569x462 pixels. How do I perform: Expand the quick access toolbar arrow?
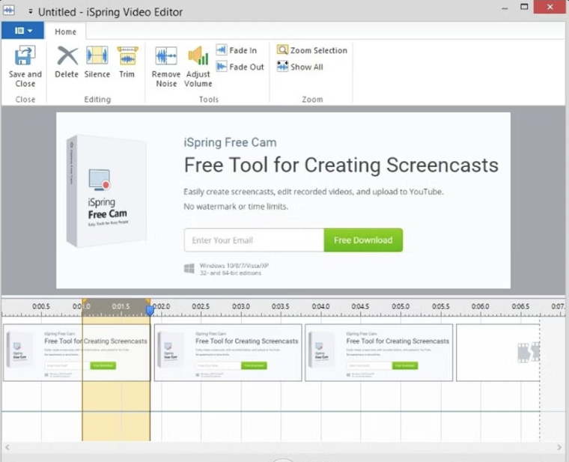(x=31, y=12)
